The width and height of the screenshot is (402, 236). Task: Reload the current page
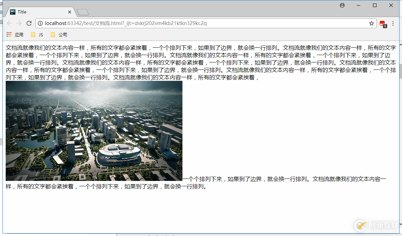coord(29,23)
